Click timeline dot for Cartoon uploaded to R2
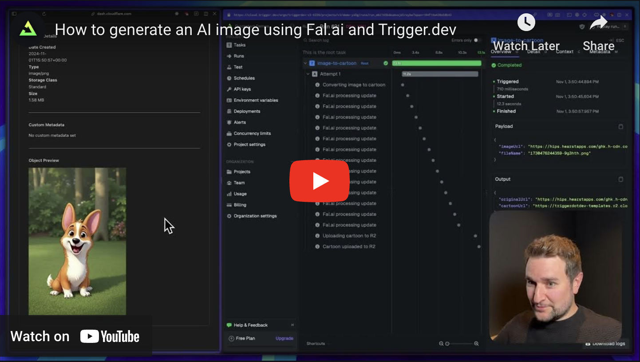The height and width of the screenshot is (362, 640). [479, 247]
